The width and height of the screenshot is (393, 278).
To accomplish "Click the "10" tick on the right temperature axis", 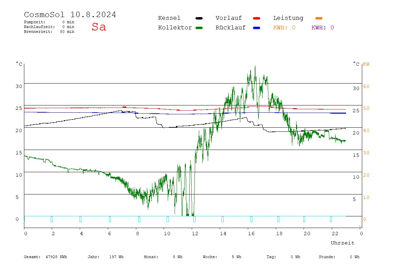I will click(356, 177).
